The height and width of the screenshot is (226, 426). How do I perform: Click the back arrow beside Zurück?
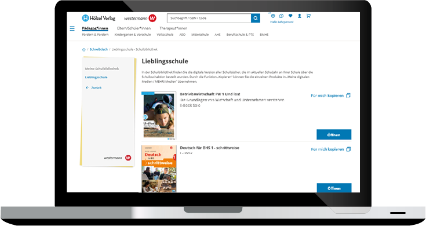[87, 88]
